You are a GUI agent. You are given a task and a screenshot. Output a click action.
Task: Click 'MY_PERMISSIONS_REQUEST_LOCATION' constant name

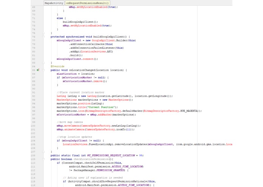(111, 156)
